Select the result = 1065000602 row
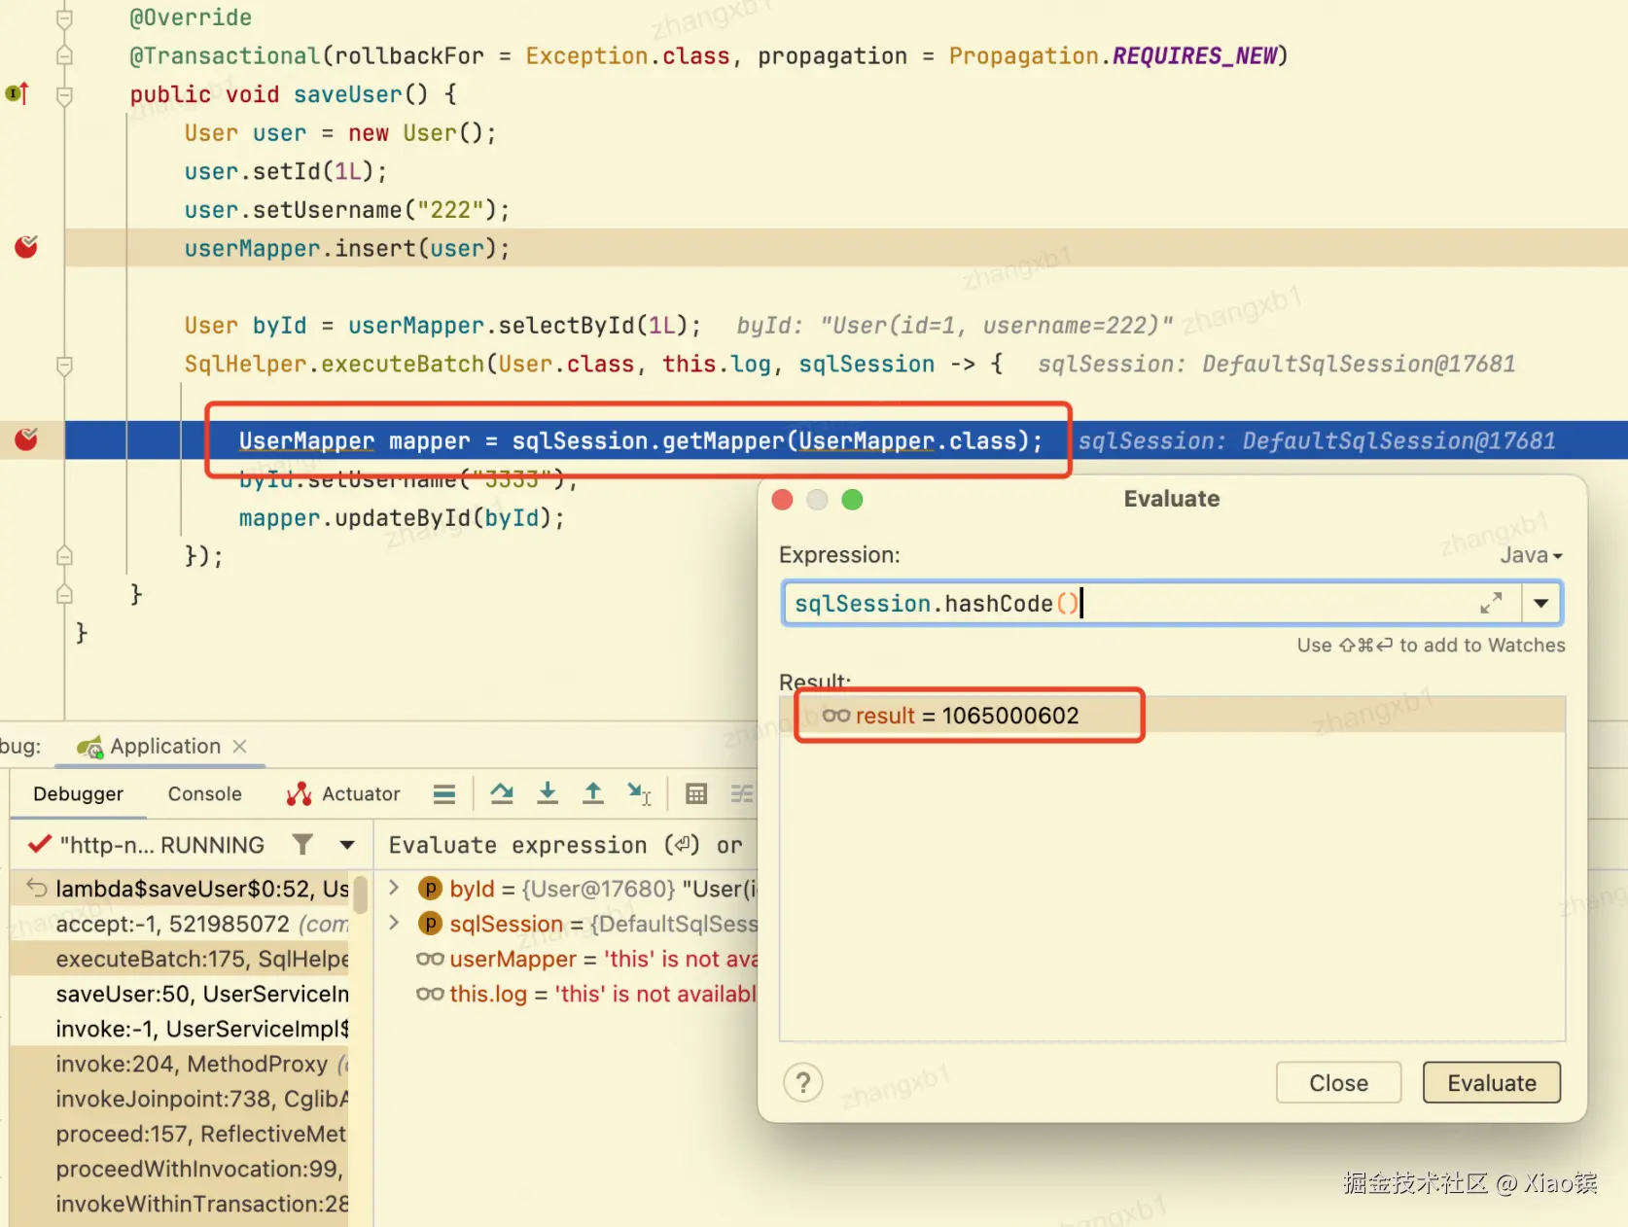Screen dimensions: 1628x1227 (1172, 716)
